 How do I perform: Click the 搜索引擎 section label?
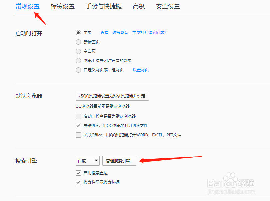point(26,161)
